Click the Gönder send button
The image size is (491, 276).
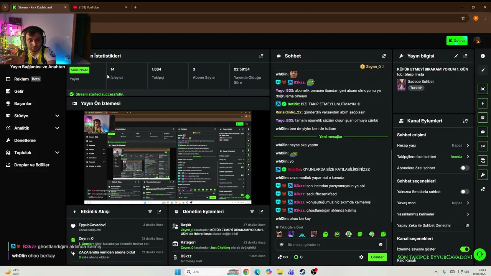click(x=377, y=257)
